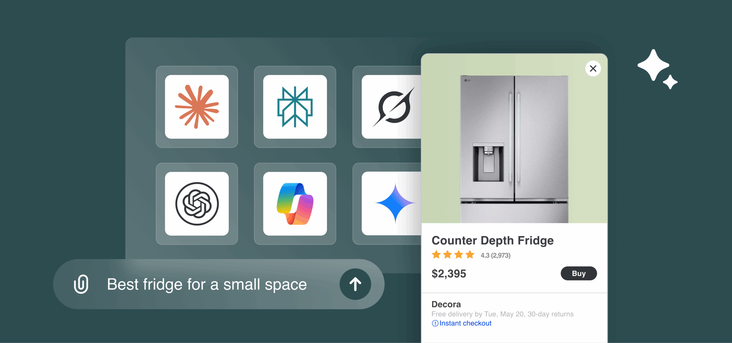Select the Perplexity logo tile
732x343 pixels.
(x=295, y=107)
